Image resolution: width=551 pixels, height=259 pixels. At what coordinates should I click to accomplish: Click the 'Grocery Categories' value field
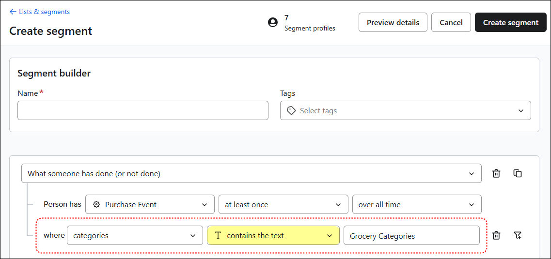(x=411, y=236)
